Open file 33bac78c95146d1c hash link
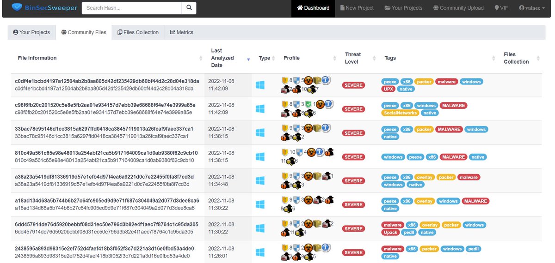The width and height of the screenshot is (555, 263). tap(104, 129)
